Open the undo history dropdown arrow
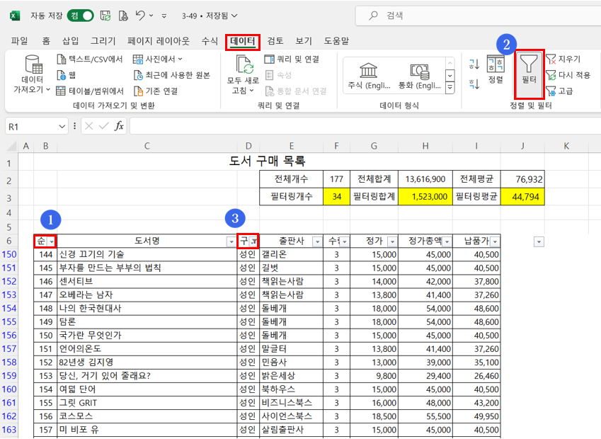This screenshot has height=439, width=601. (151, 16)
